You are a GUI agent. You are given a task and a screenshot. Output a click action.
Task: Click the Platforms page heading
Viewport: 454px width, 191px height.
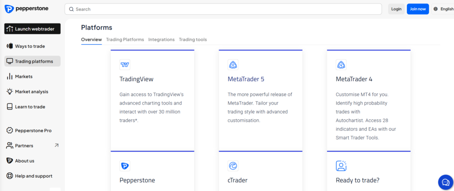[97, 27]
